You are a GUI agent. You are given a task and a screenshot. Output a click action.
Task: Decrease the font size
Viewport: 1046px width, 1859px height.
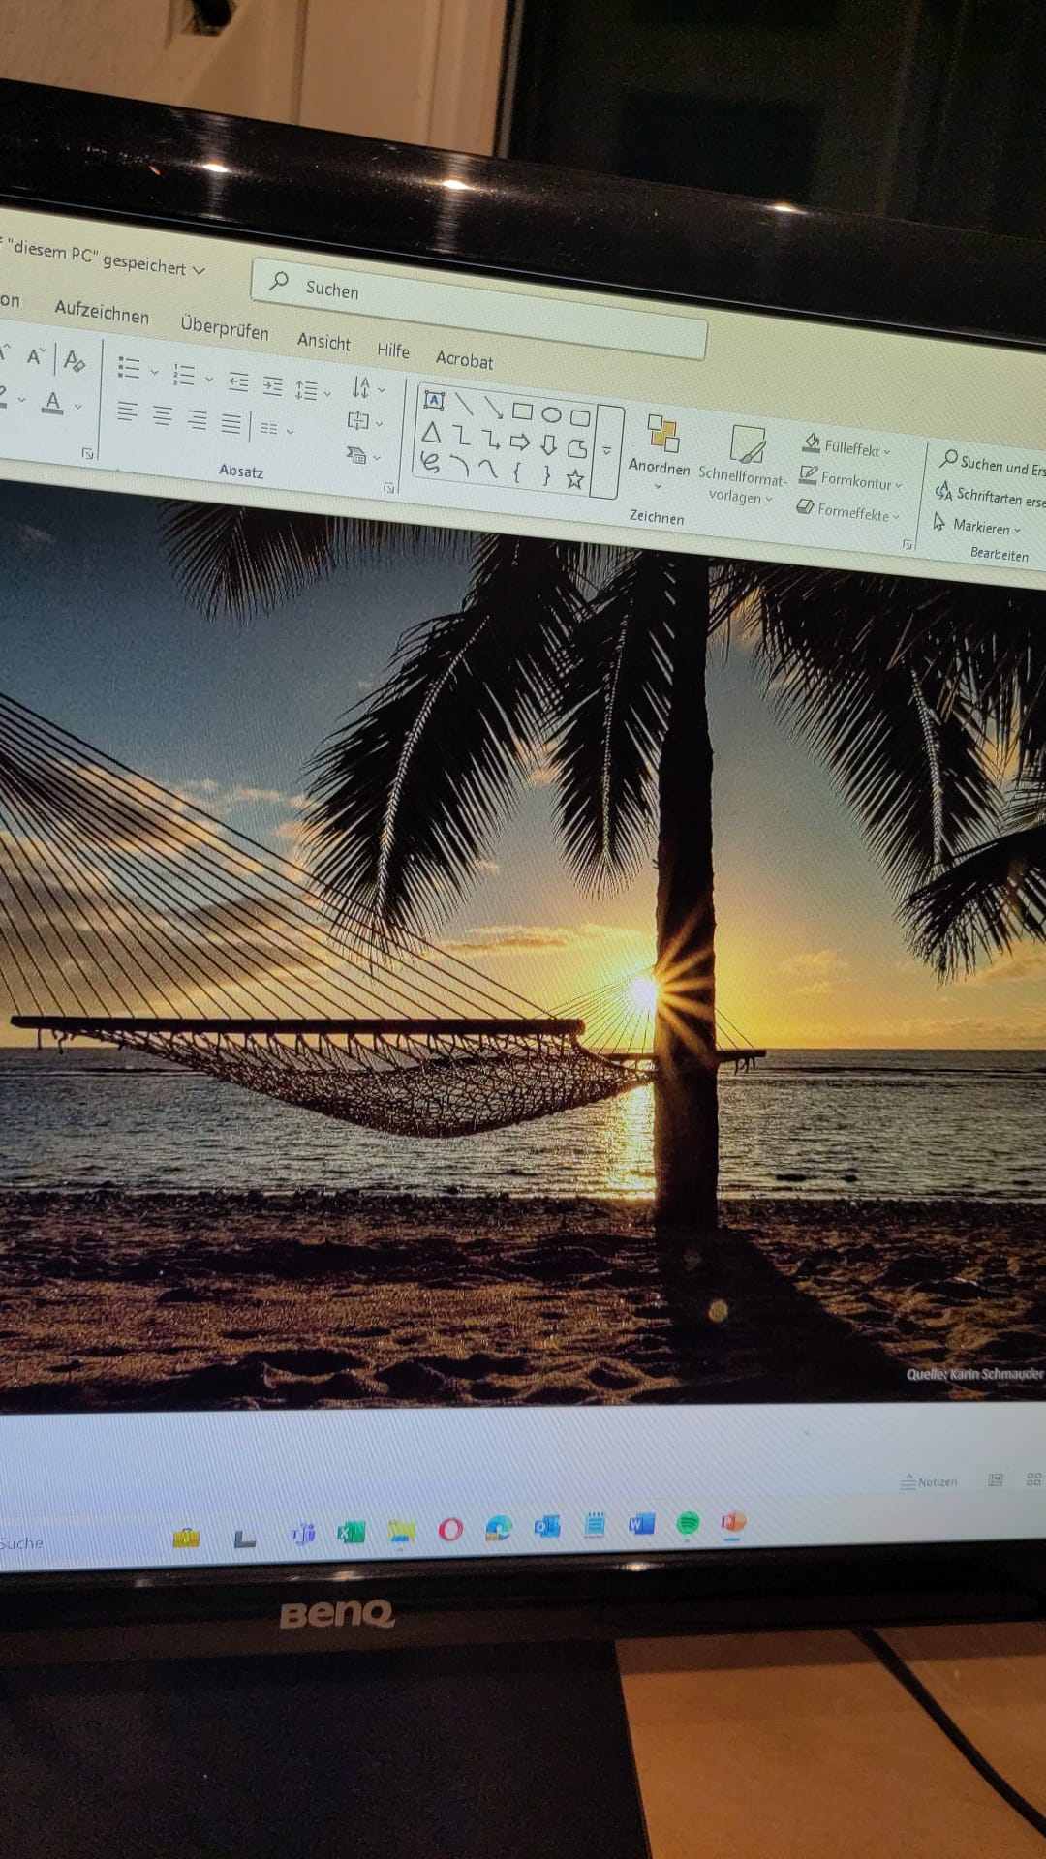(x=36, y=357)
